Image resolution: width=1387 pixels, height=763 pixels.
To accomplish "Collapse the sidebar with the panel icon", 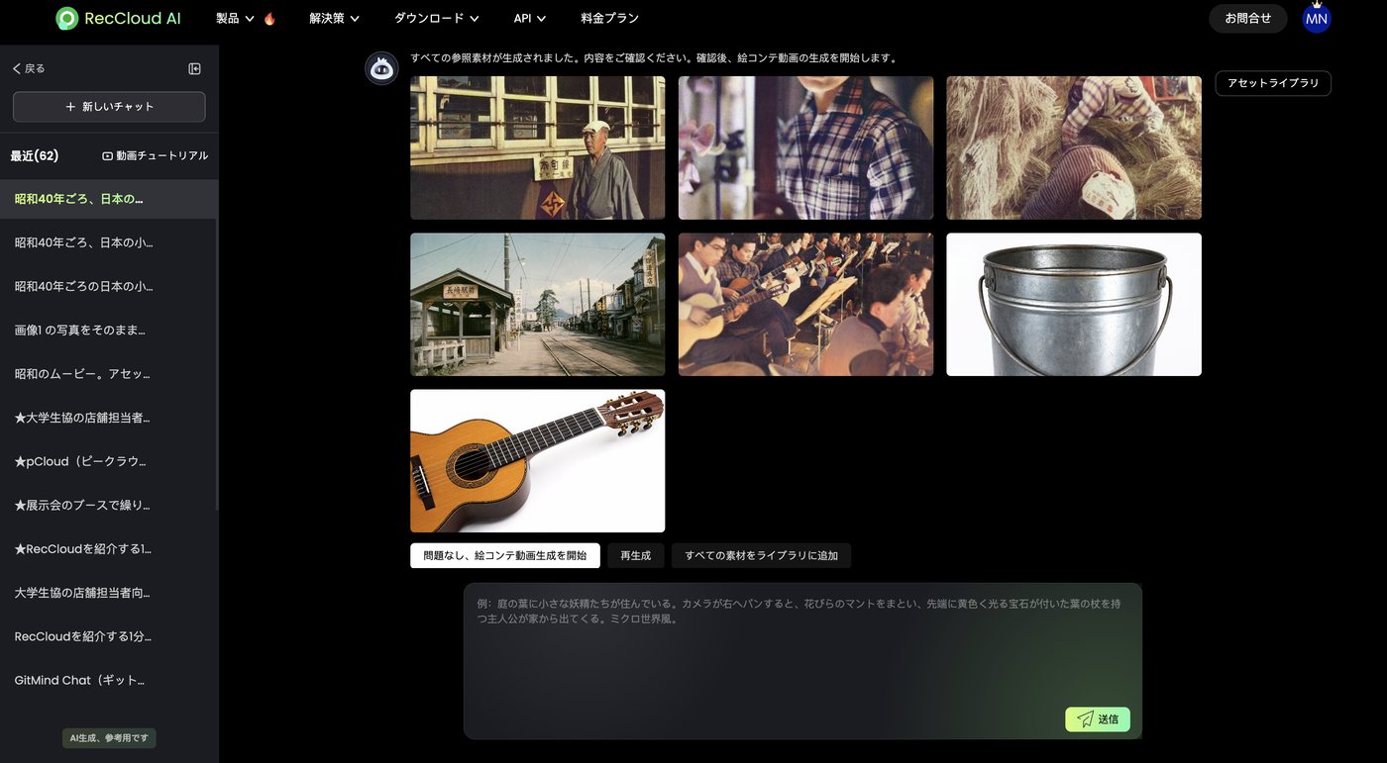I will (x=194, y=68).
